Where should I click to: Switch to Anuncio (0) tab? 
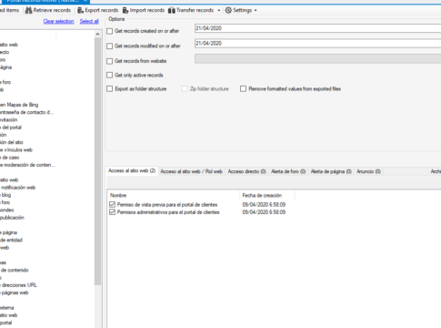[x=368, y=171]
